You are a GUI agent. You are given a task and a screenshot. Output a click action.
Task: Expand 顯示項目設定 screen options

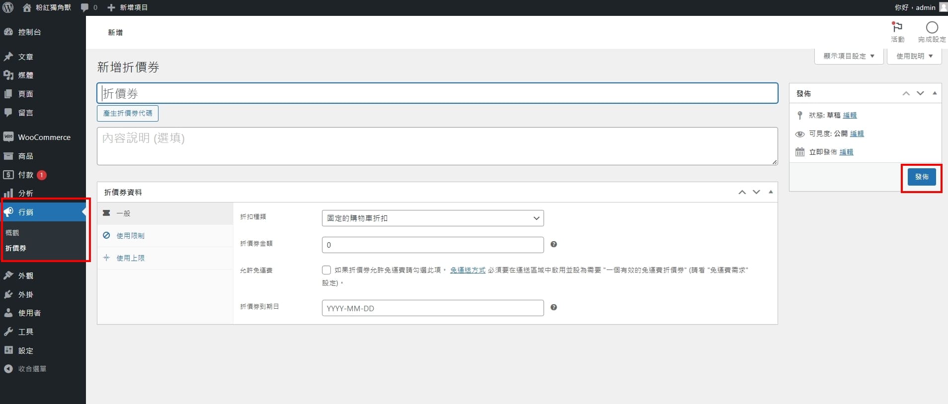click(x=849, y=56)
